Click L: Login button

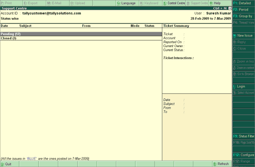[243, 87]
